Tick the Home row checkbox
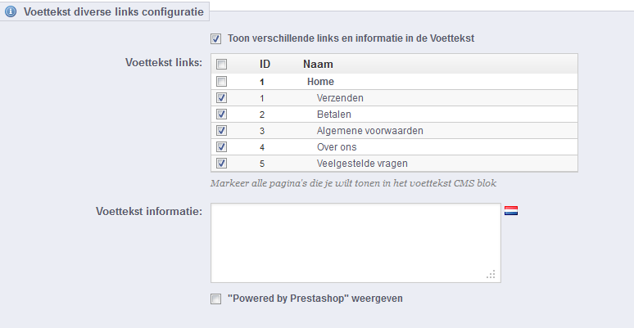The image size is (634, 328). 221,82
